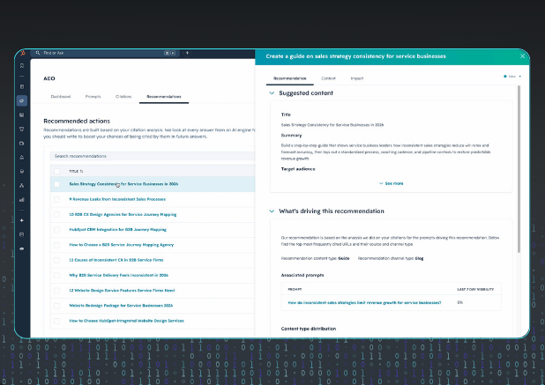This screenshot has width=545, height=385.
Task: Toggle the select-all checkbox in table header
Action: point(57,171)
